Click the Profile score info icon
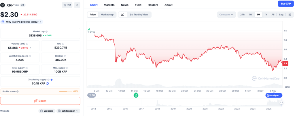 [x=18, y=91]
